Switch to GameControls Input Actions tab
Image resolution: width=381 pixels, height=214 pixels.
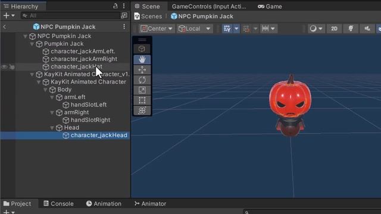[x=209, y=7]
